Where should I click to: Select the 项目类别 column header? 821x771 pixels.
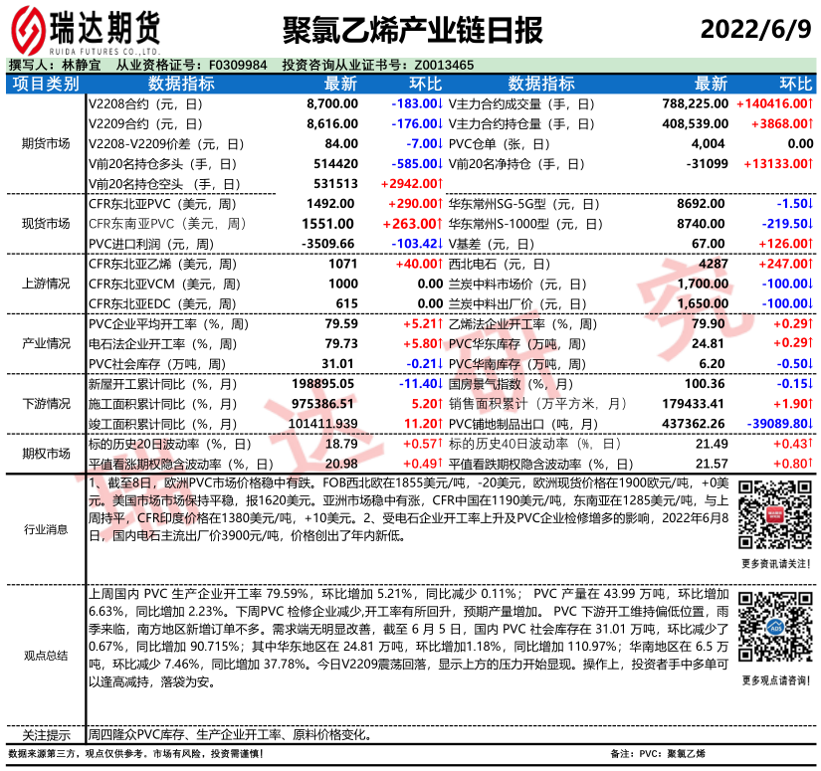click(46, 84)
